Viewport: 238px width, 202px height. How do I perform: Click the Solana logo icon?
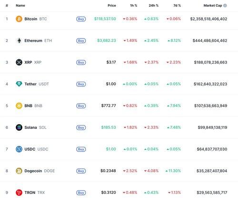[x=19, y=127]
